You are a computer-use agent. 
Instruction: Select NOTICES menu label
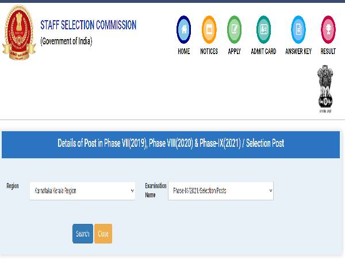pos(209,52)
